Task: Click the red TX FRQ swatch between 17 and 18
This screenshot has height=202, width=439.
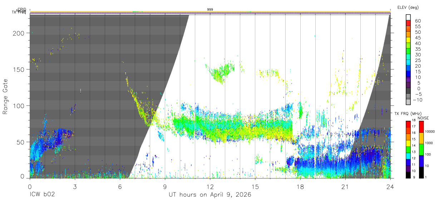Action: pos(408,124)
